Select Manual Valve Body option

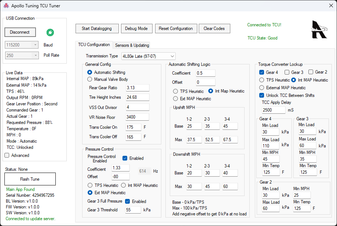click(x=107, y=79)
